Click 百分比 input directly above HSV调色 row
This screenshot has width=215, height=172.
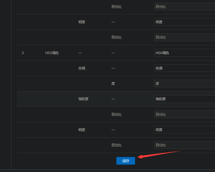click(185, 37)
